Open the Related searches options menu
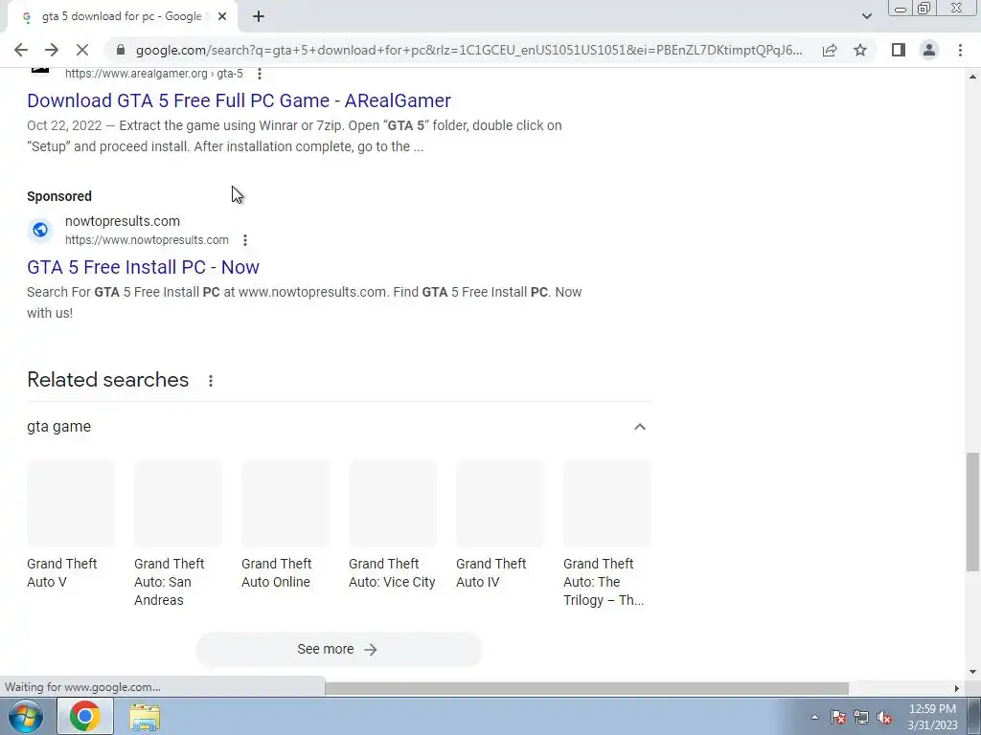Viewport: 981px width, 735px height. pyautogui.click(x=211, y=381)
